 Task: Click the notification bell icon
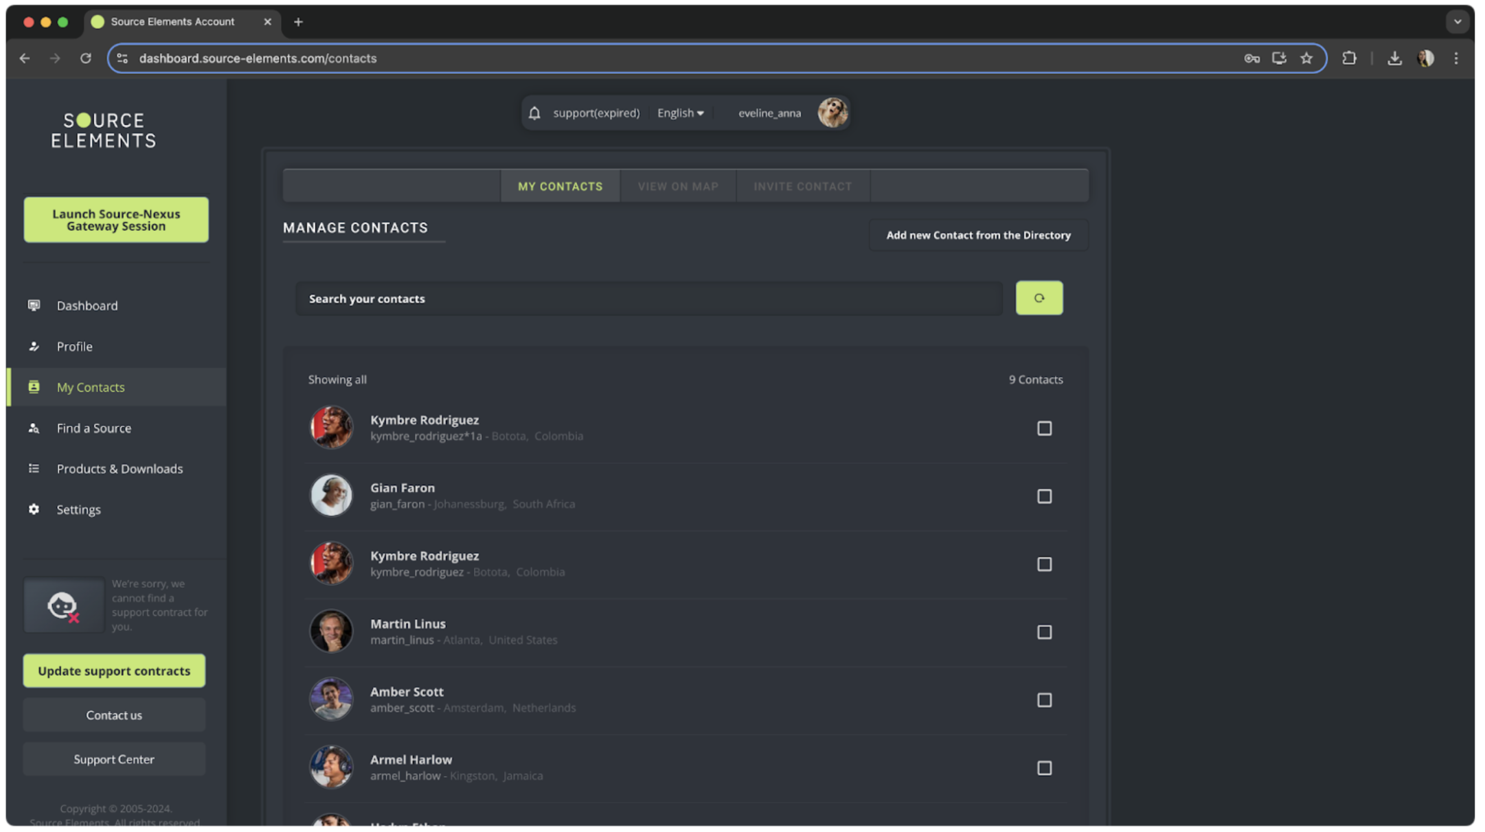coord(534,113)
